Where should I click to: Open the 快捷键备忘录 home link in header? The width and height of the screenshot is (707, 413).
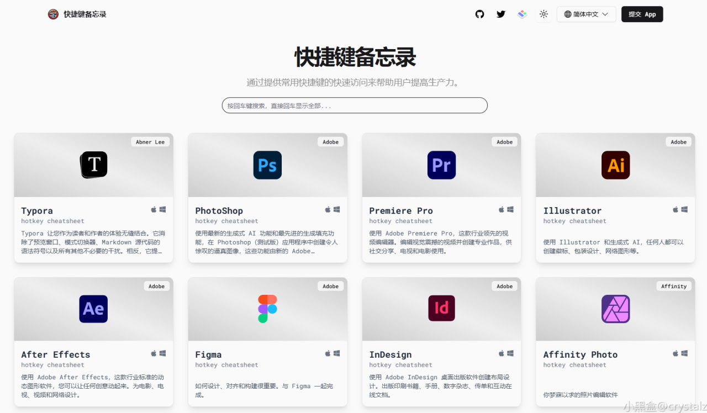point(85,14)
